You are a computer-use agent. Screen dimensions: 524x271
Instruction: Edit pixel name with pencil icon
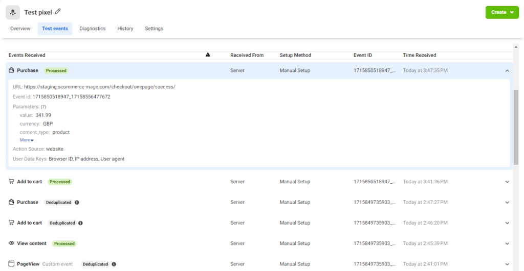(58, 11)
